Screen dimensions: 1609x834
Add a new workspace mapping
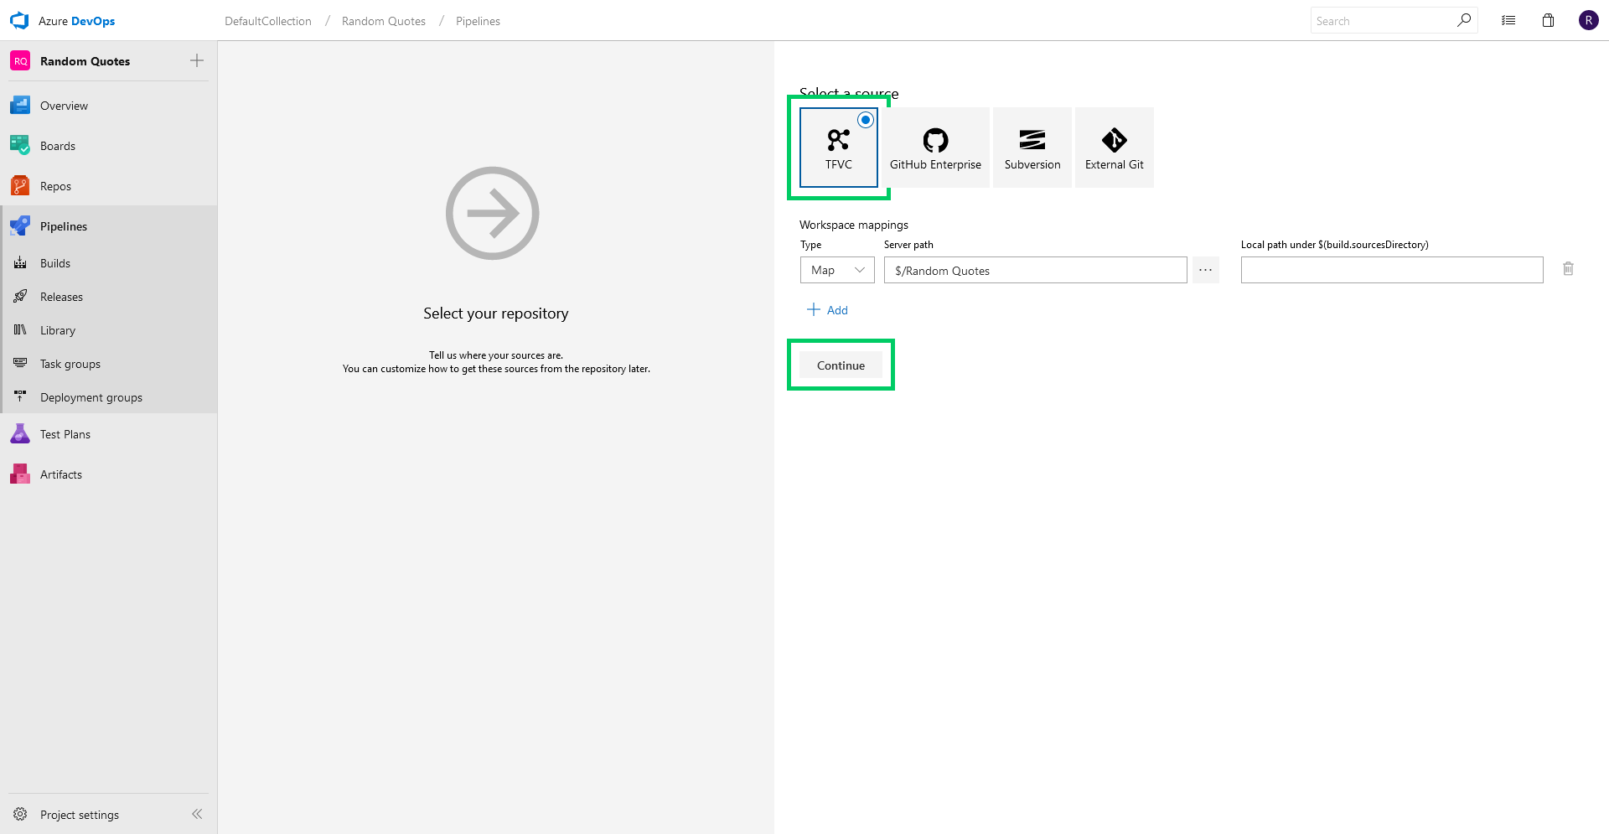[827, 310]
